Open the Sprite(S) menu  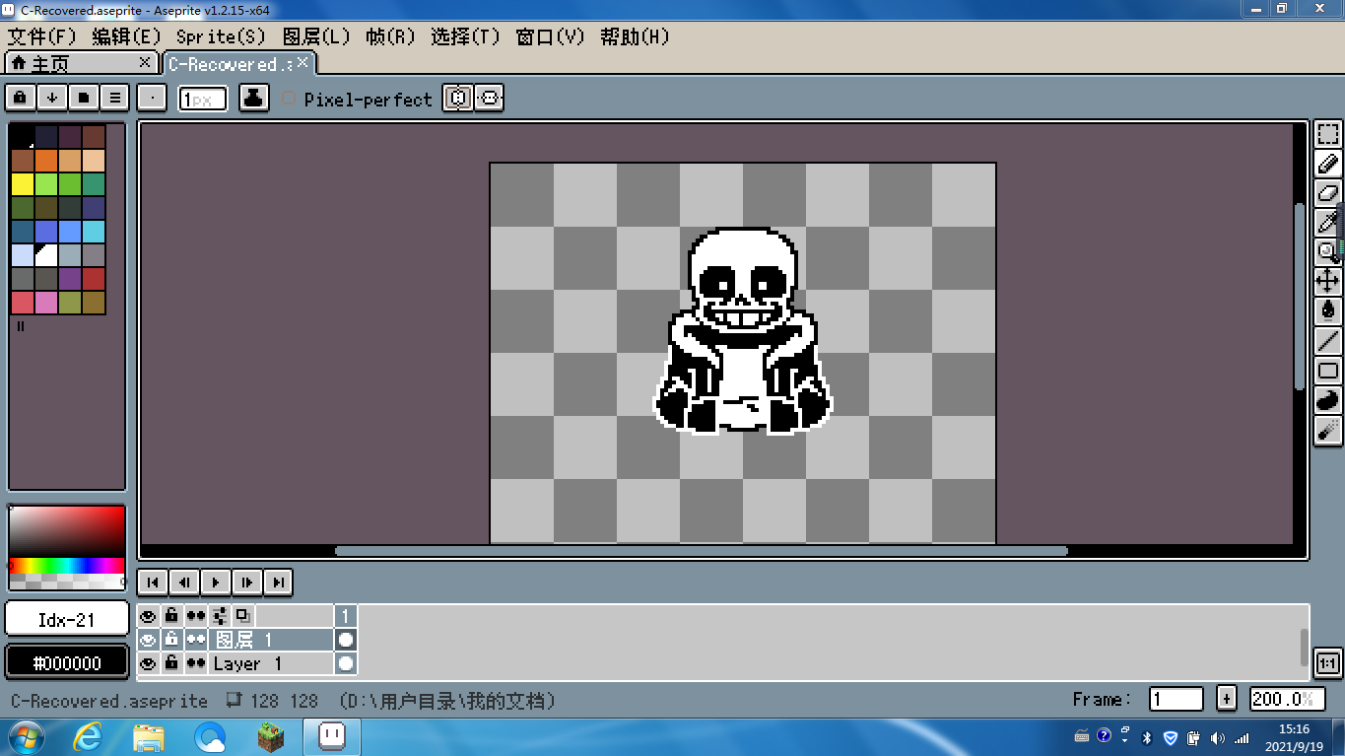point(221,36)
